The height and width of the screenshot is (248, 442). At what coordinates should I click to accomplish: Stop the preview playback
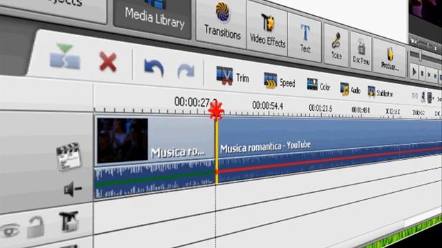point(422,74)
